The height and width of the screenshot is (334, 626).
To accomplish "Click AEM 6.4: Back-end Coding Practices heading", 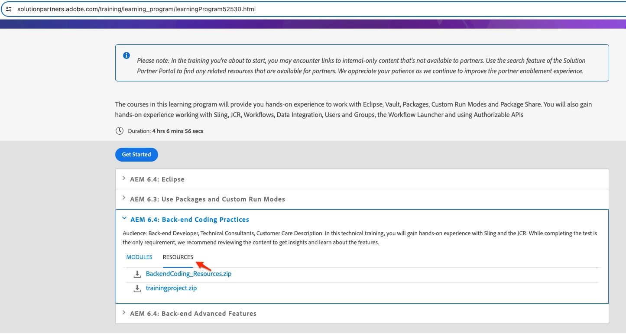I will point(190,220).
